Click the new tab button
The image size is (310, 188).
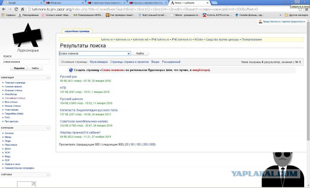click(214, 3)
